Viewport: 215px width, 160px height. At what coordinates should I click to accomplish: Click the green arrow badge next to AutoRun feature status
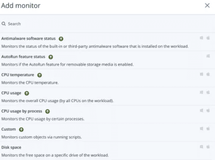pyautogui.click(x=51, y=57)
